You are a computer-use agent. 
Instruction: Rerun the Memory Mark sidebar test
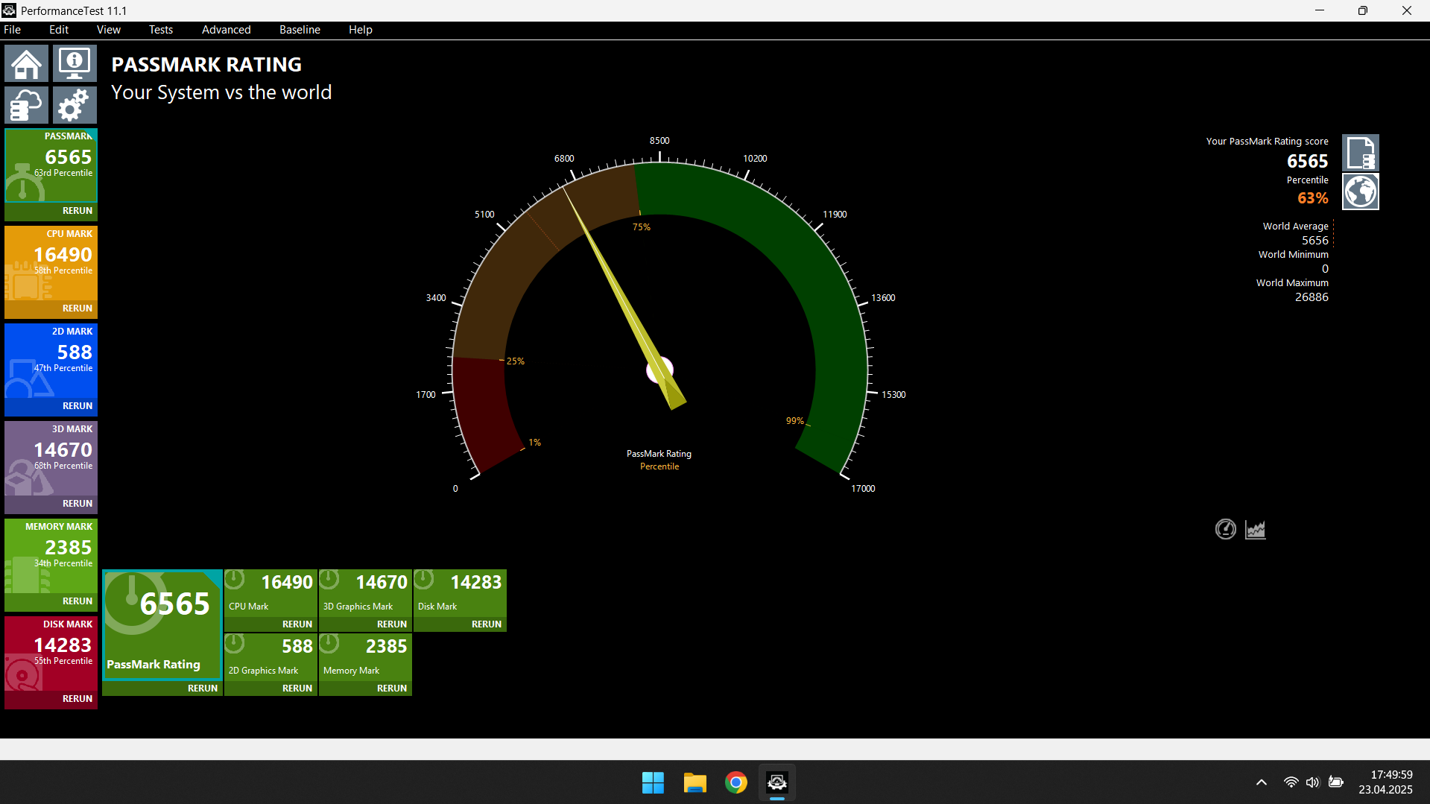click(77, 601)
